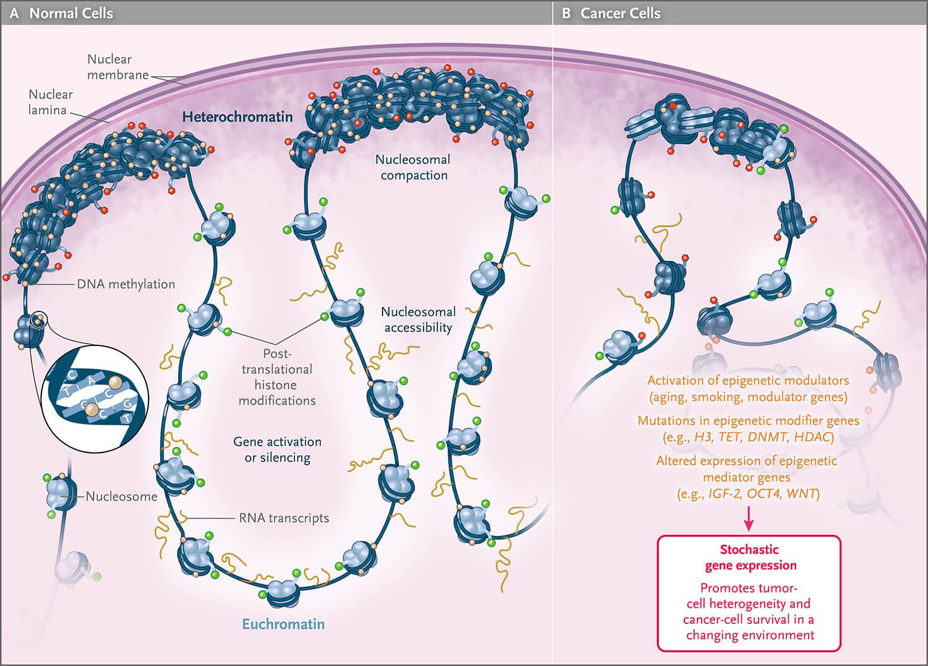Select the Normal Cells panel header
The width and height of the screenshot is (928, 666).
tap(62, 13)
